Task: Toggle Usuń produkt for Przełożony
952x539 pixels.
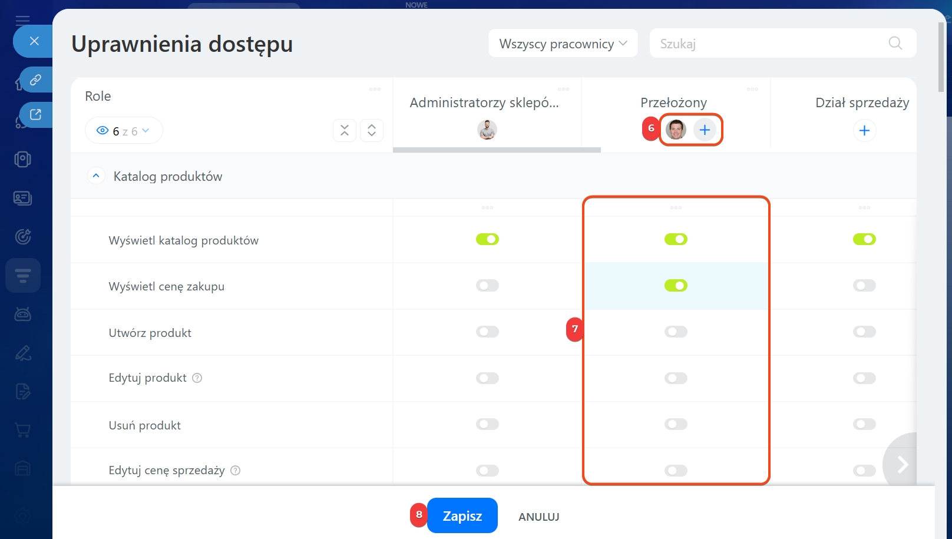Action: coord(676,425)
